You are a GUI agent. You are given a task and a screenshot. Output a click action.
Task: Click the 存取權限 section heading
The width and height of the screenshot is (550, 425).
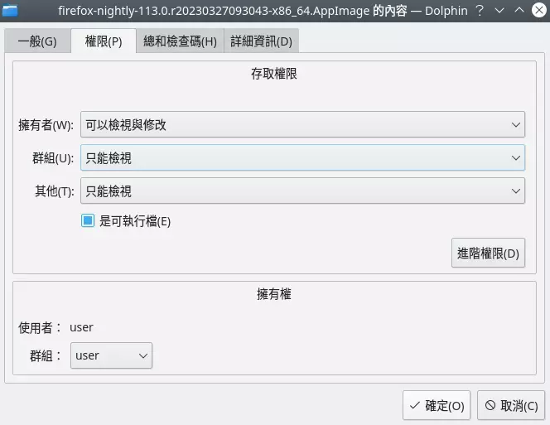point(274,74)
